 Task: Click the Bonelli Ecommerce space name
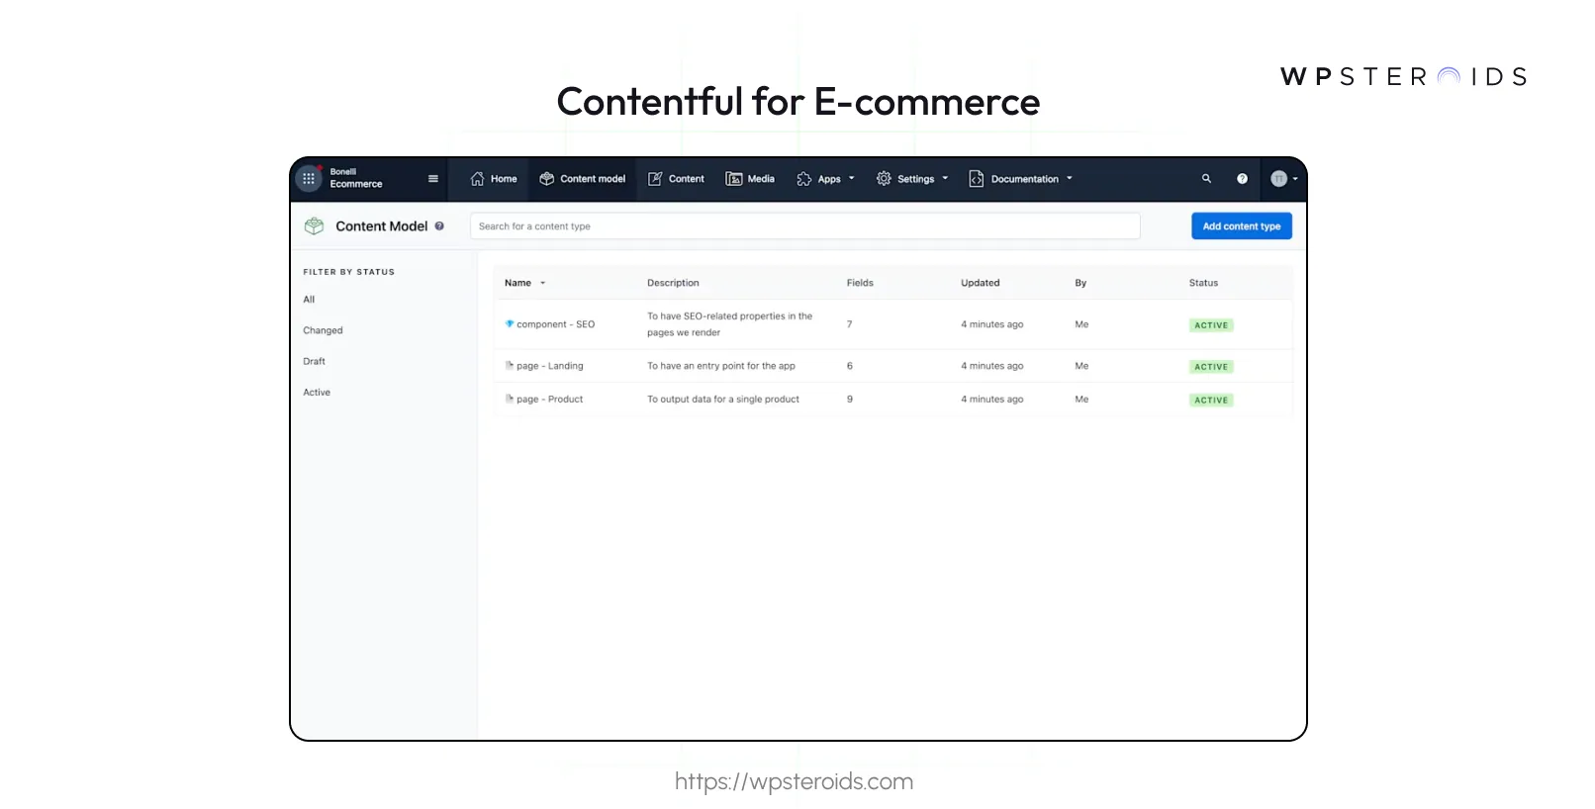(x=356, y=178)
